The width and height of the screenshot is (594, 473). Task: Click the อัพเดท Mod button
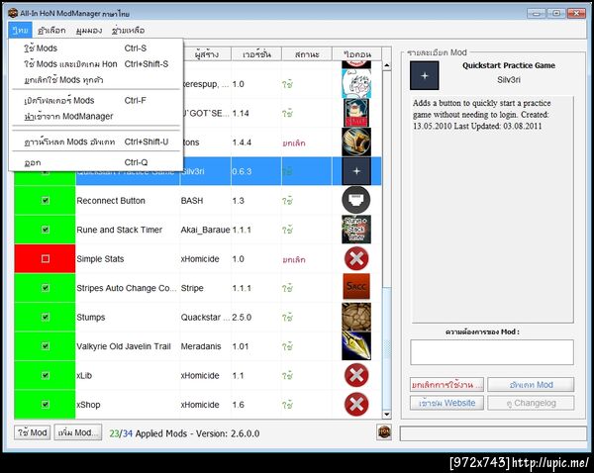(x=531, y=385)
